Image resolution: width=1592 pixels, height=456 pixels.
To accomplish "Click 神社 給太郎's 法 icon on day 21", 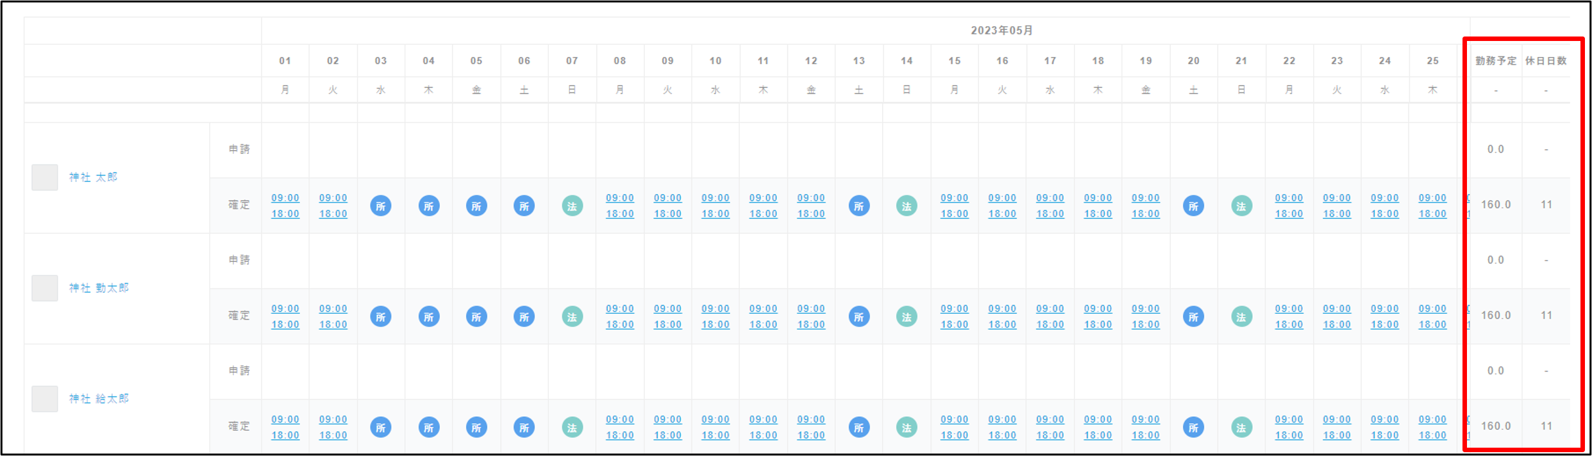I will (1241, 428).
